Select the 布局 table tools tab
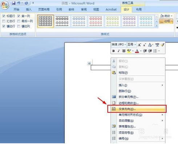The height and width of the screenshot is (144, 178). 139,9
